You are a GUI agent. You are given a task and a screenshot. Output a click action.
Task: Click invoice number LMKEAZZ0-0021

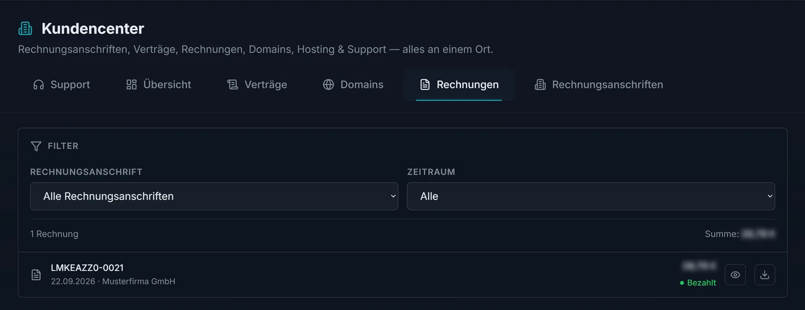tap(87, 268)
